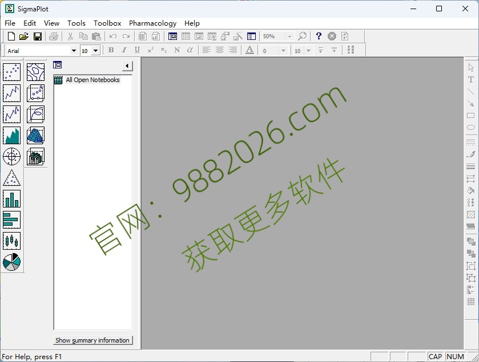Toggle Greek alpha symbol formatting
479x362 pixels.
coord(190,50)
